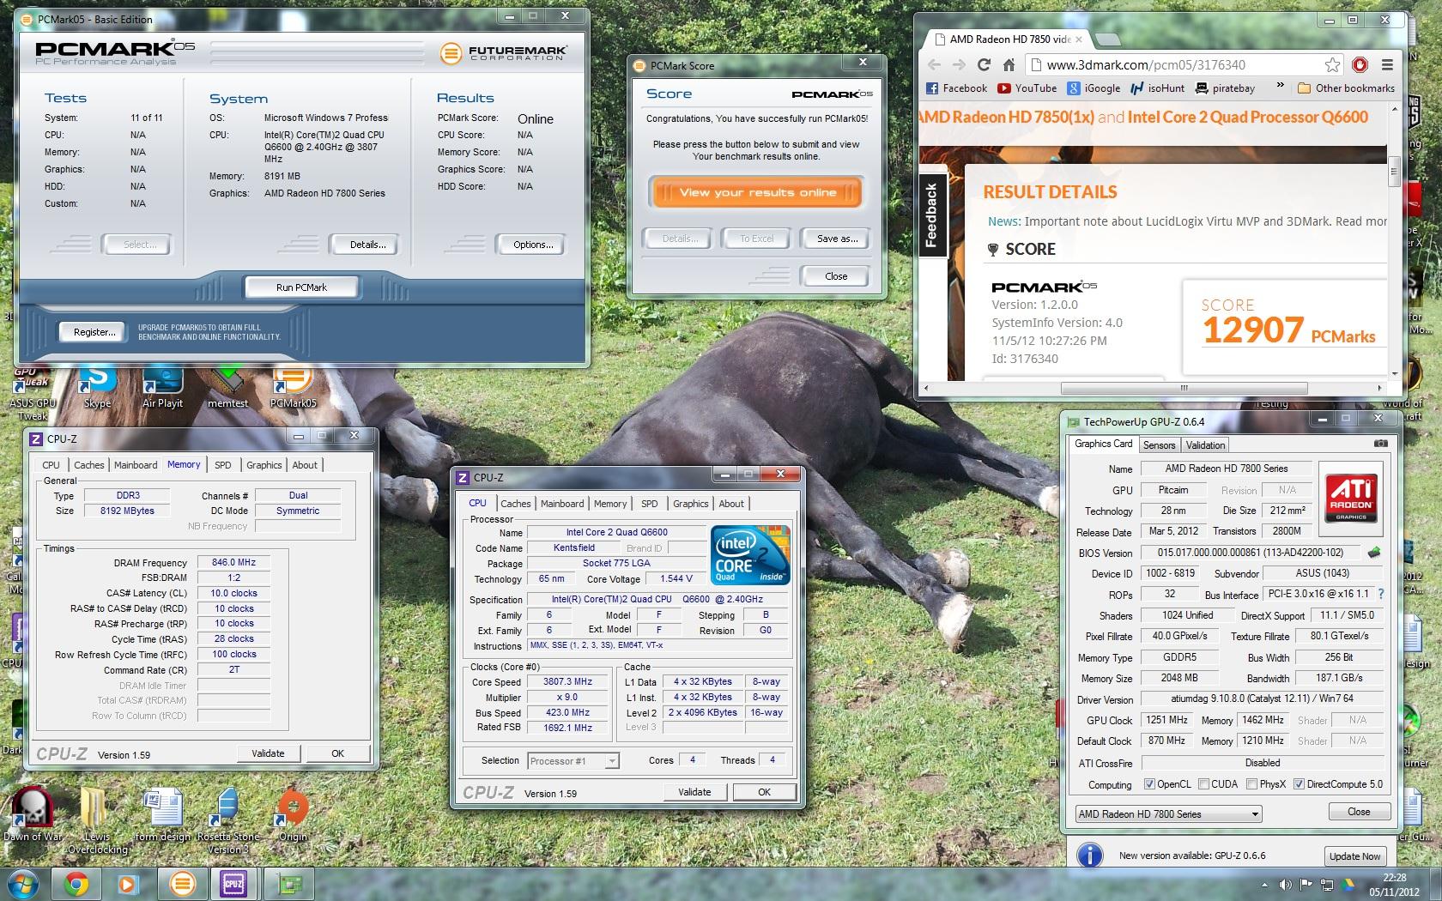Click the Chrome reload page icon
This screenshot has width=1442, height=901.
coord(984,64)
